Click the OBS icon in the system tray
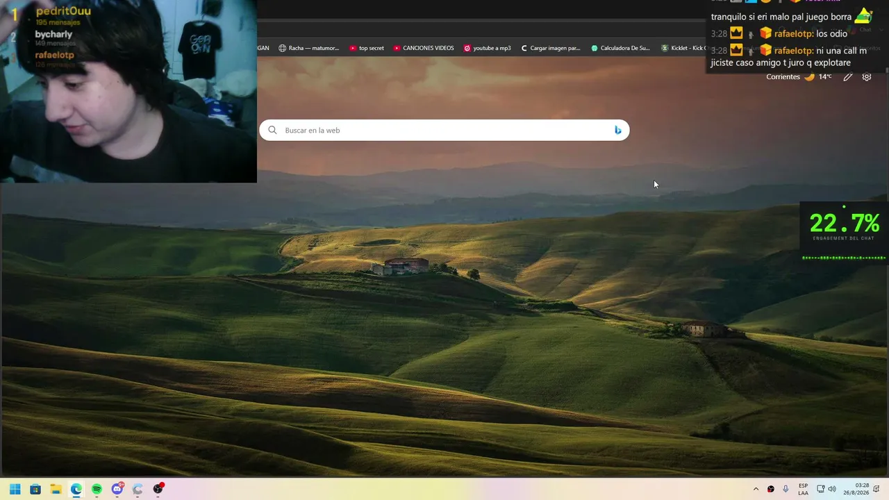The height and width of the screenshot is (500, 889). click(x=771, y=489)
